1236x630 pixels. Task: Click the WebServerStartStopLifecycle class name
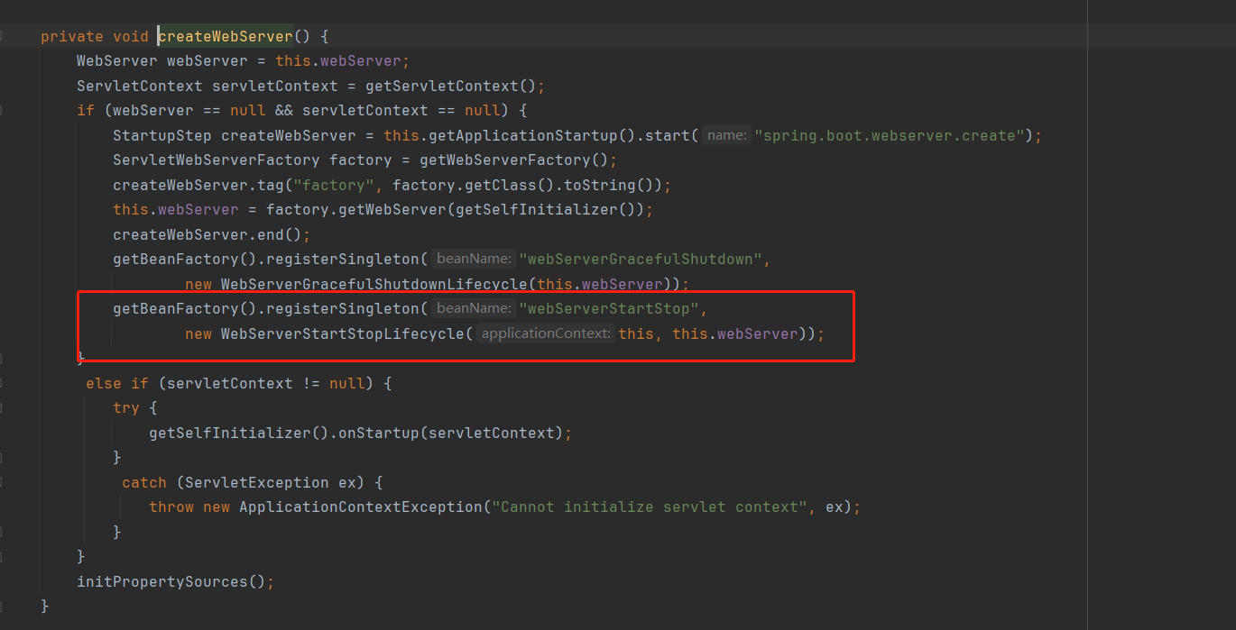pyautogui.click(x=343, y=333)
